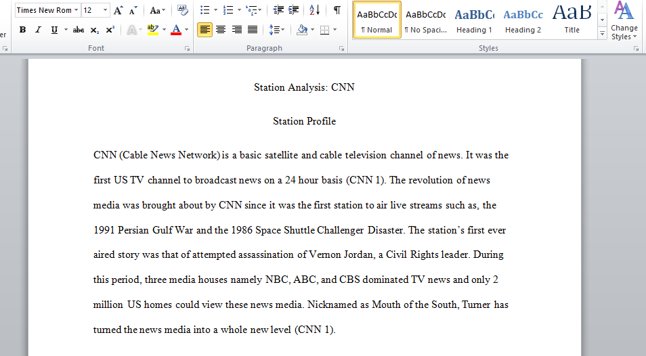
Task: Justify the paragraph text
Action: [x=253, y=30]
